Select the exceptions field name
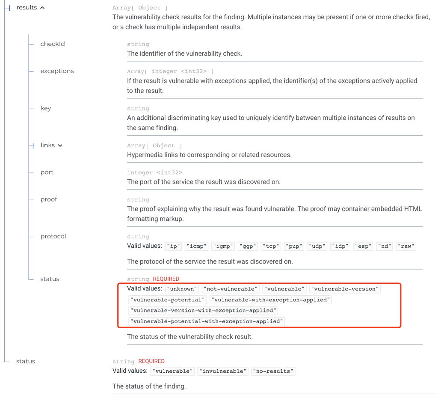Viewport: 438px width, 398px height. 57,71
